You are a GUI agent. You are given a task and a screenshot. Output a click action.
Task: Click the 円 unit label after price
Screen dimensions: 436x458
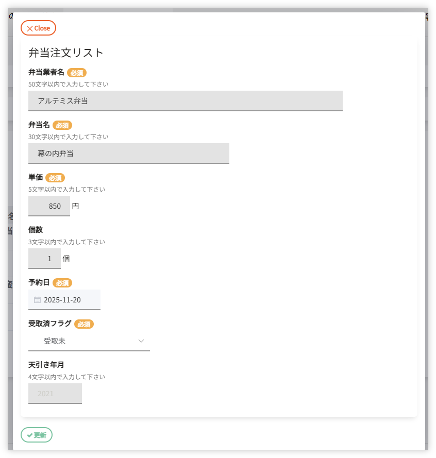click(75, 206)
